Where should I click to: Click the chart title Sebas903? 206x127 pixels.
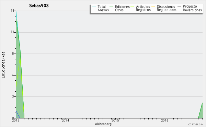tap(39, 5)
